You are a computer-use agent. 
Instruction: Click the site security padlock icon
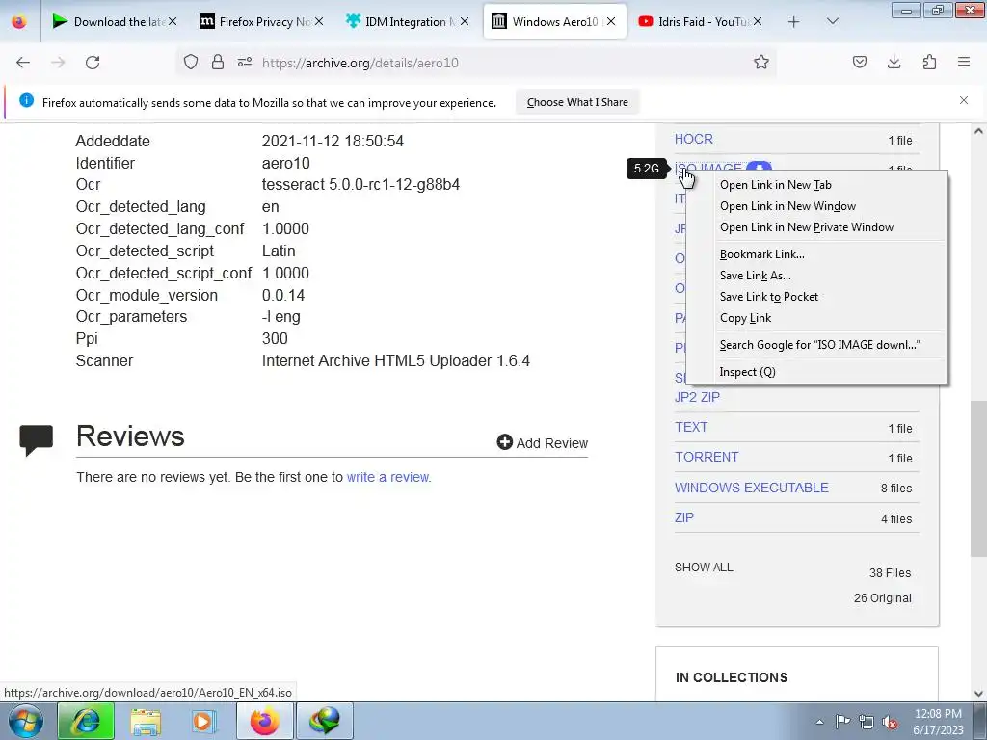point(218,63)
